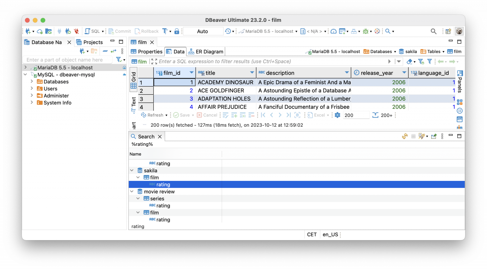Open transaction history via clock icon
The image size is (487, 269).
(228, 31)
